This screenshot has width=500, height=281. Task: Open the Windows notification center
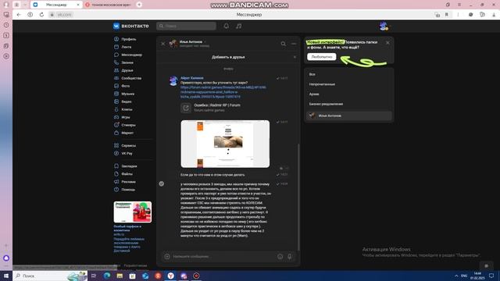click(491, 276)
